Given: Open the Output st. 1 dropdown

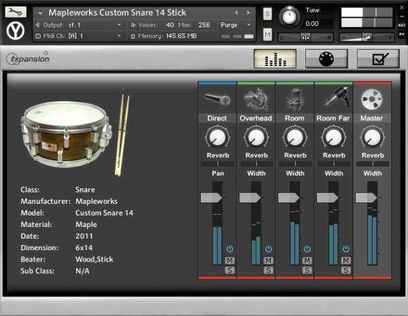Looking at the screenshot, I should pyautogui.click(x=79, y=25).
